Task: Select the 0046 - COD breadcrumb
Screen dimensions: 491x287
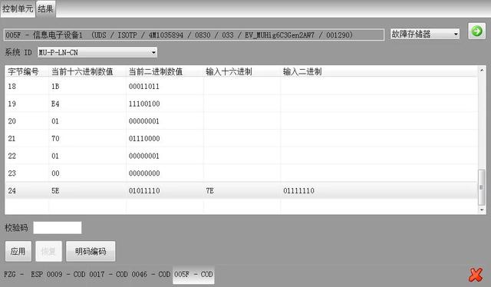Action: (150, 275)
